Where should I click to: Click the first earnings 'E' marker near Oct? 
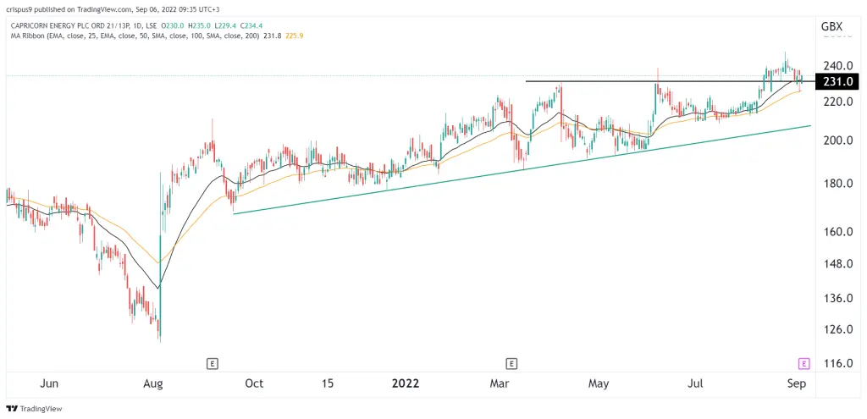coord(212,363)
